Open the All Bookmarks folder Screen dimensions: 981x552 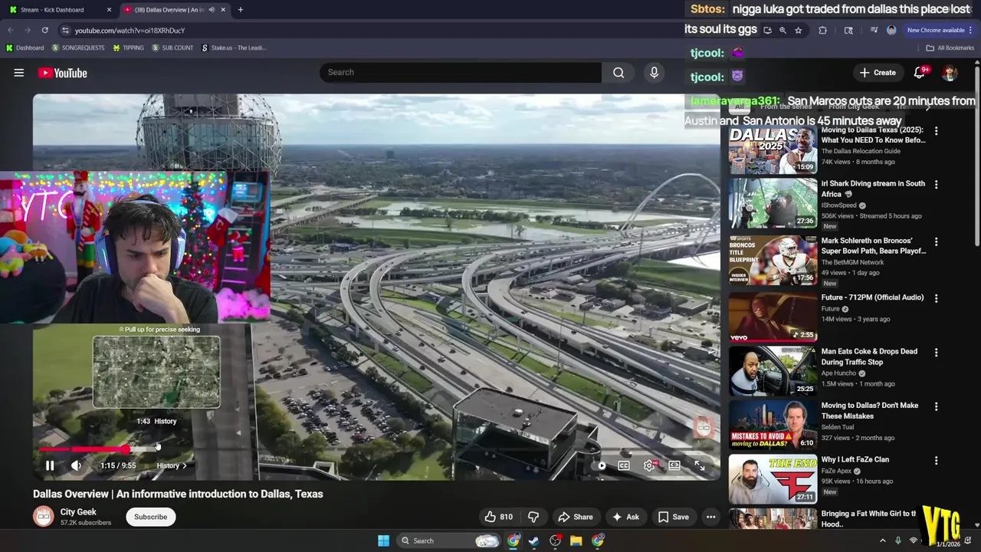pos(950,48)
